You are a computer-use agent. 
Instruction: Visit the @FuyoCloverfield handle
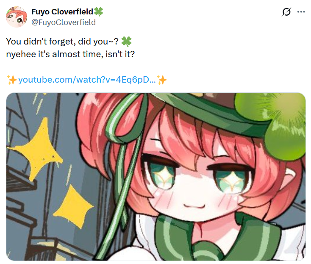[64, 22]
